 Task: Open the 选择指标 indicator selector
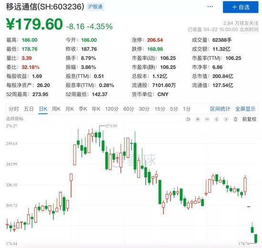point(15,119)
